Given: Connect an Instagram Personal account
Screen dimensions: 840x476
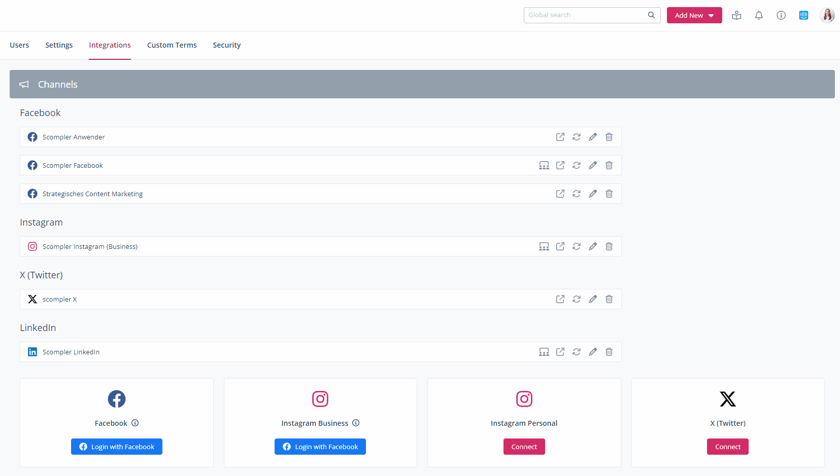Looking at the screenshot, I should click(524, 447).
